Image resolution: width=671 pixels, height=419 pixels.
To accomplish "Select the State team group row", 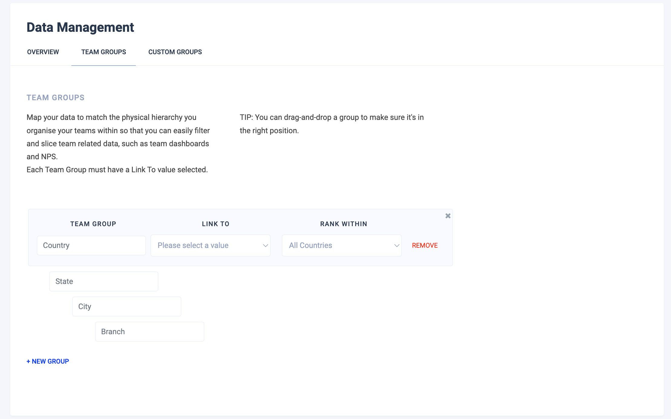I will pyautogui.click(x=103, y=282).
